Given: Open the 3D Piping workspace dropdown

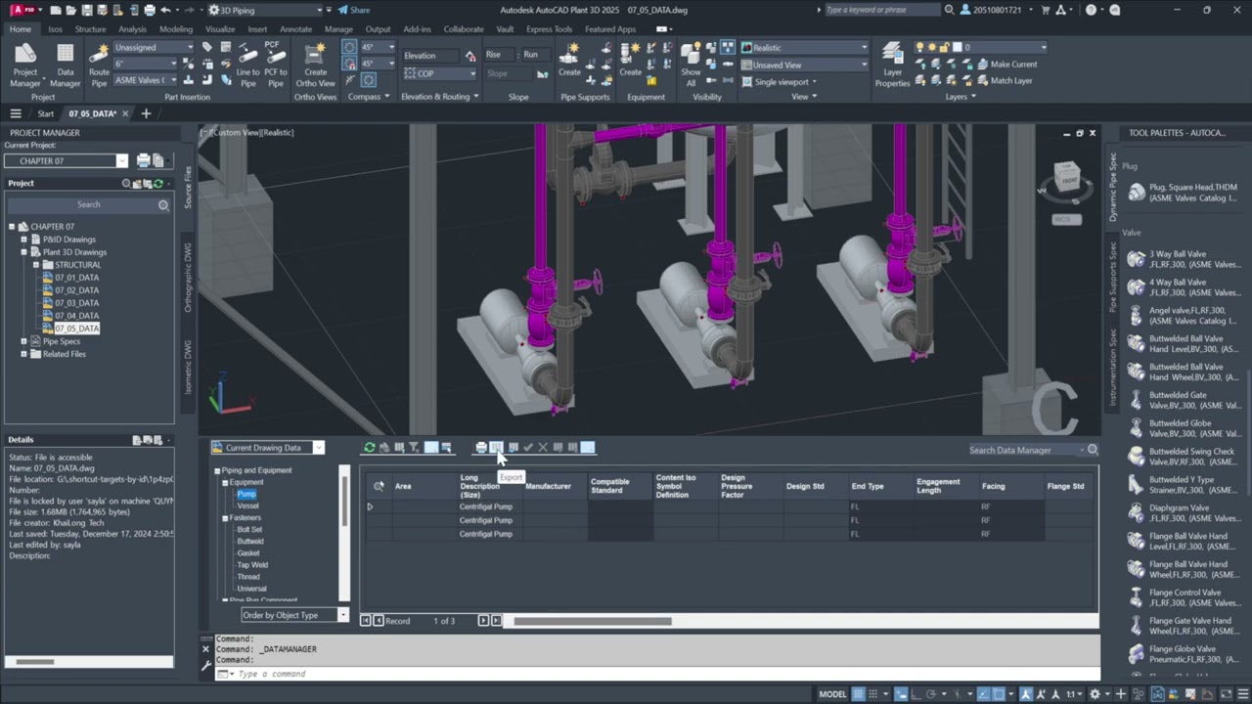Looking at the screenshot, I should (265, 10).
